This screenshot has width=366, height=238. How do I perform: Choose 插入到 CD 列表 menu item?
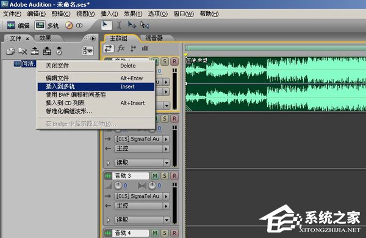(x=96, y=103)
